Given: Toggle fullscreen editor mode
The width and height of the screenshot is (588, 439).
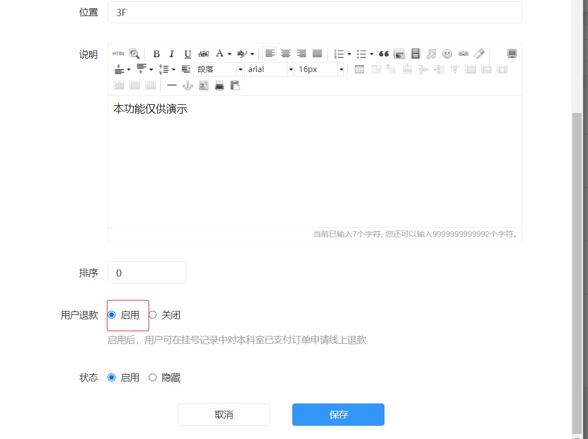Looking at the screenshot, I should point(512,54).
